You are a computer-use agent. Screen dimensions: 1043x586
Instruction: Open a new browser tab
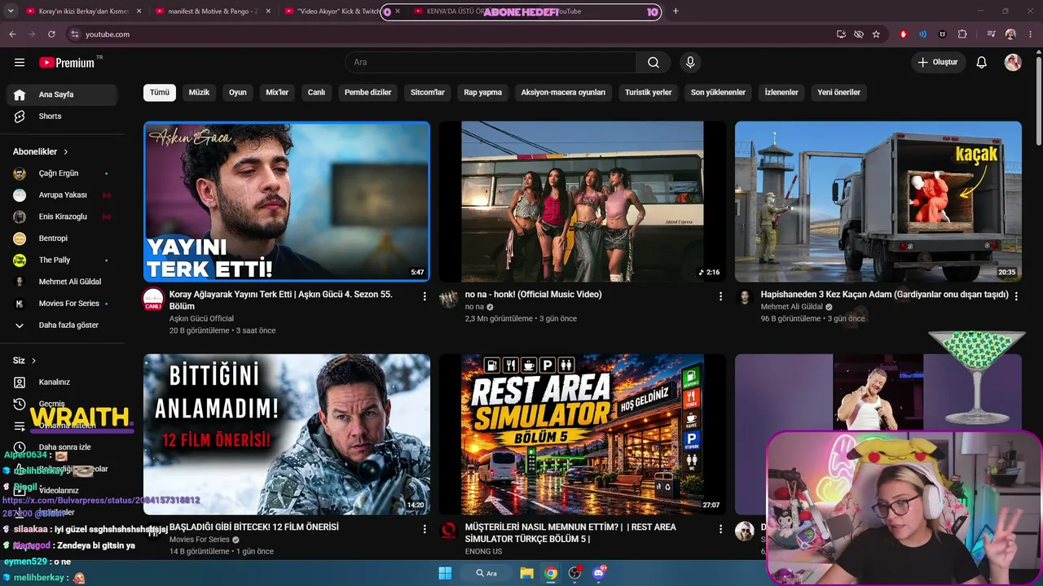tap(676, 11)
